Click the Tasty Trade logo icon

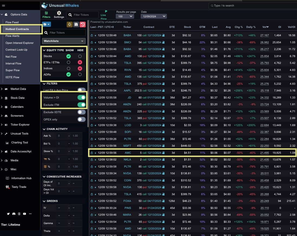click(x=7, y=187)
